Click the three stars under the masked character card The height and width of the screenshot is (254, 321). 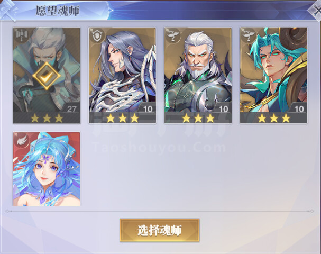tap(47, 118)
